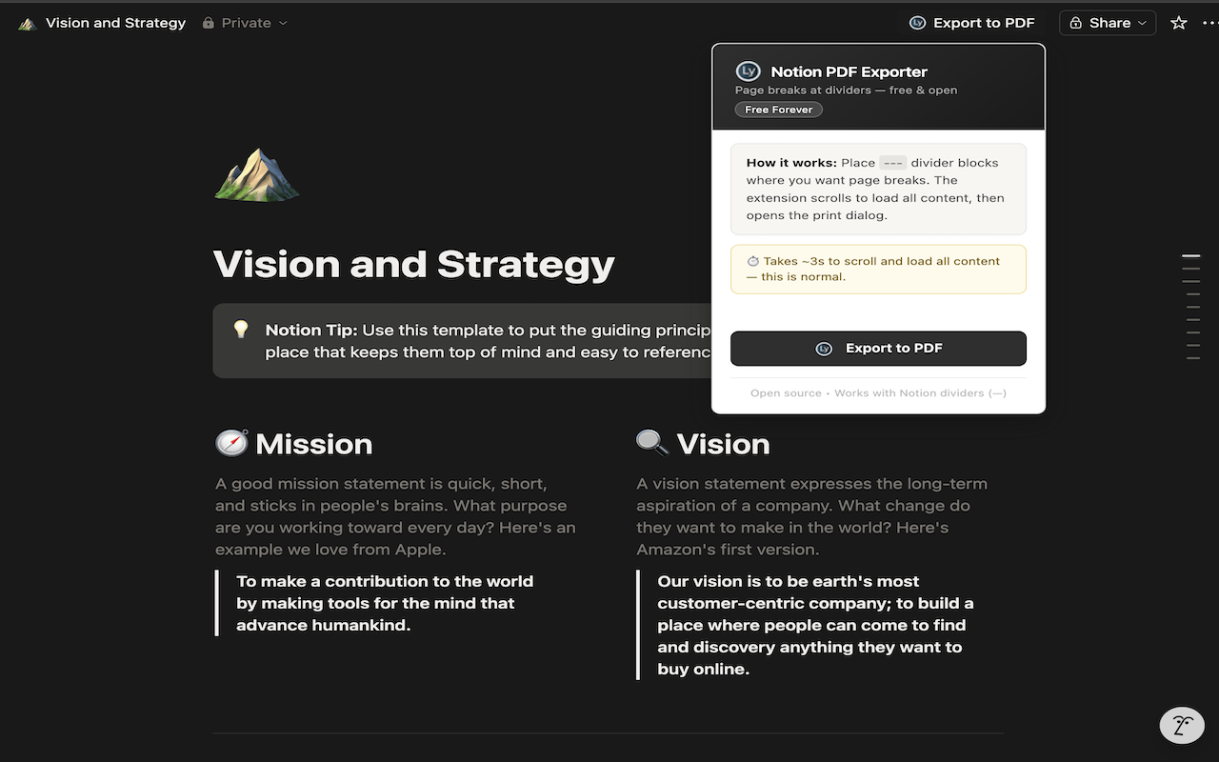Image resolution: width=1219 pixels, height=762 pixels.
Task: Click the compass icon beside Mission
Action: (x=231, y=443)
